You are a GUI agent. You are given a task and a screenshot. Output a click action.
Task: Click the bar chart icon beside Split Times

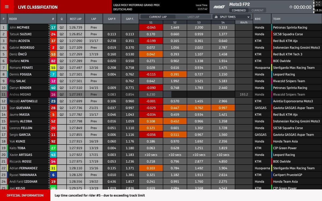pos(216,17)
